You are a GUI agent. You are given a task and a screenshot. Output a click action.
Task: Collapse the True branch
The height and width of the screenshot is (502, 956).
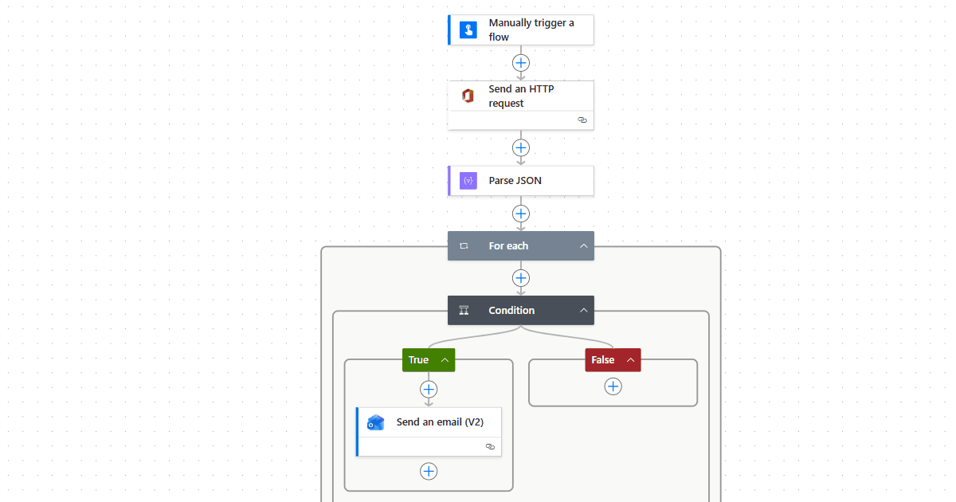click(x=445, y=360)
